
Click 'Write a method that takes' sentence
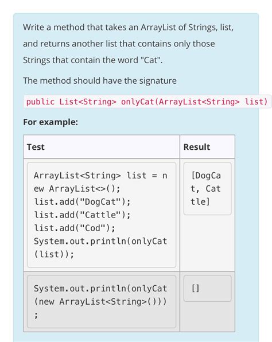pyautogui.click(x=129, y=28)
